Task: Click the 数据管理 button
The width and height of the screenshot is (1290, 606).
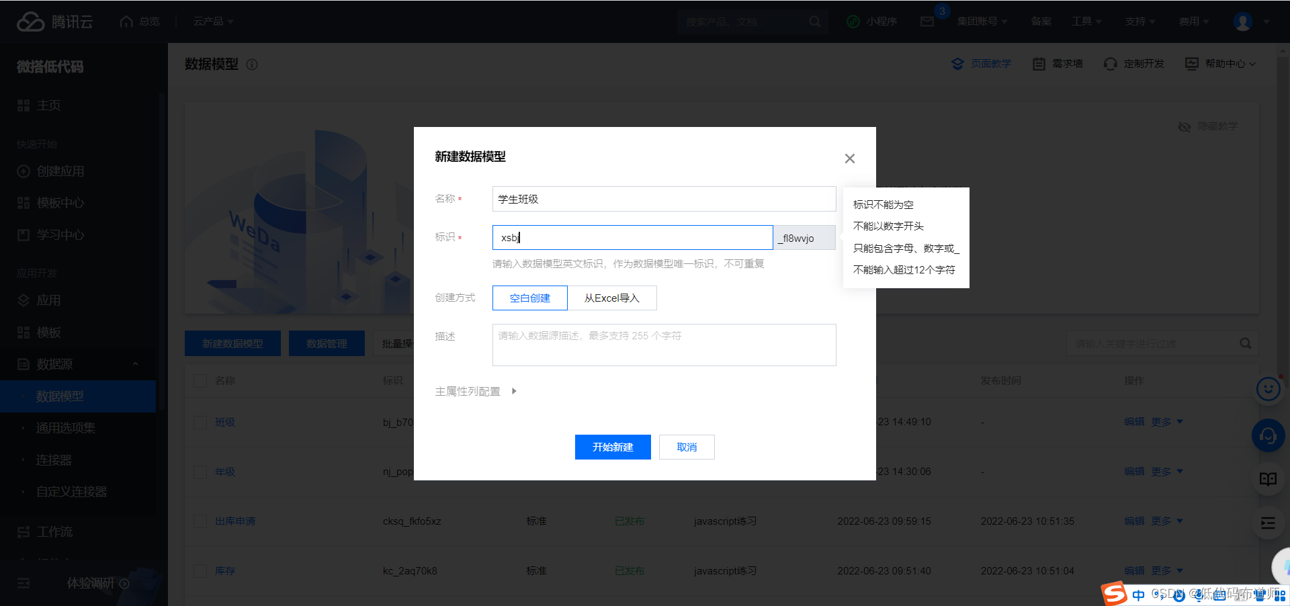Action: pos(327,343)
